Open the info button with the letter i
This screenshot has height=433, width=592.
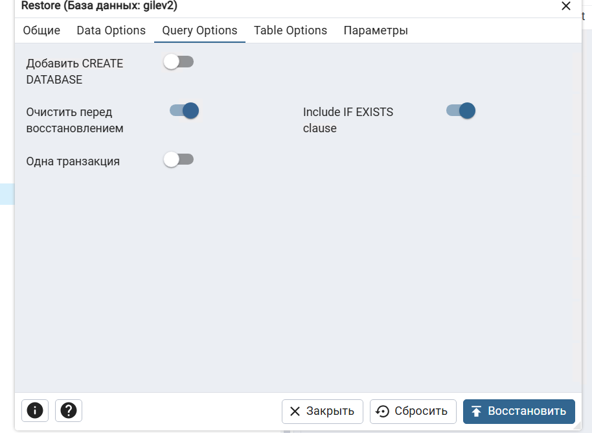[35, 410]
